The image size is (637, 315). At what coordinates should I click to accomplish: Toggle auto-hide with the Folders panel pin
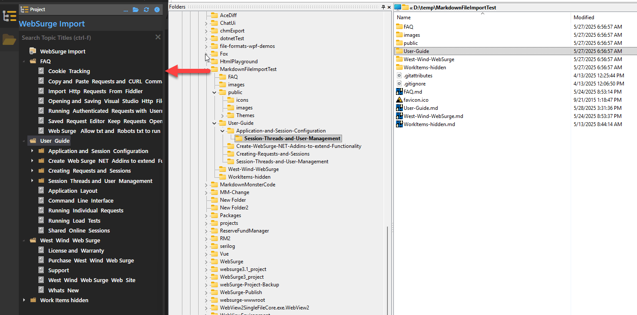tap(384, 7)
